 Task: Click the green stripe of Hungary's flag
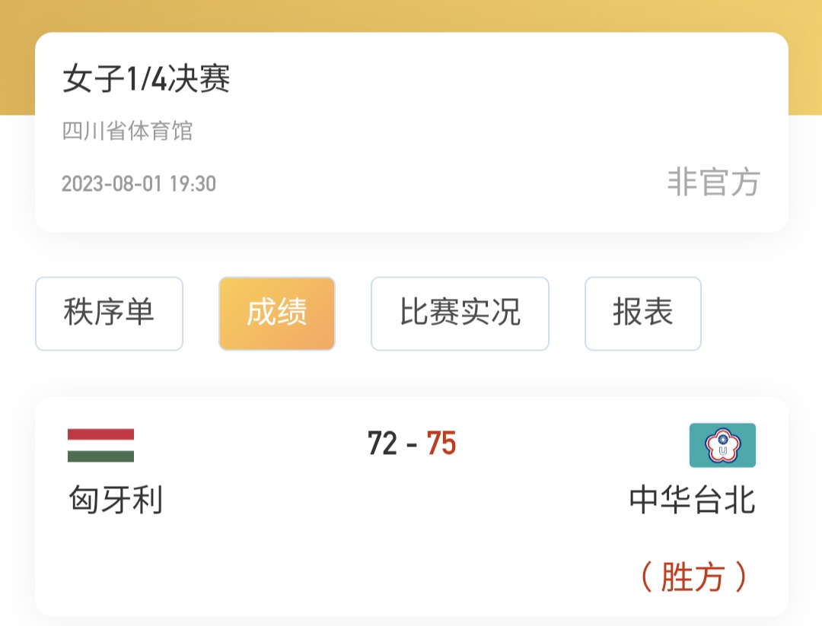pyautogui.click(x=100, y=456)
